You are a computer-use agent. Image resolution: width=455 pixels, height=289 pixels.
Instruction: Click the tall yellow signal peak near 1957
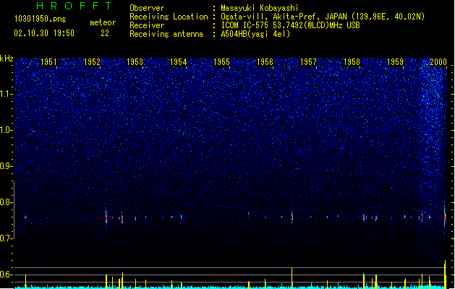(x=292, y=277)
